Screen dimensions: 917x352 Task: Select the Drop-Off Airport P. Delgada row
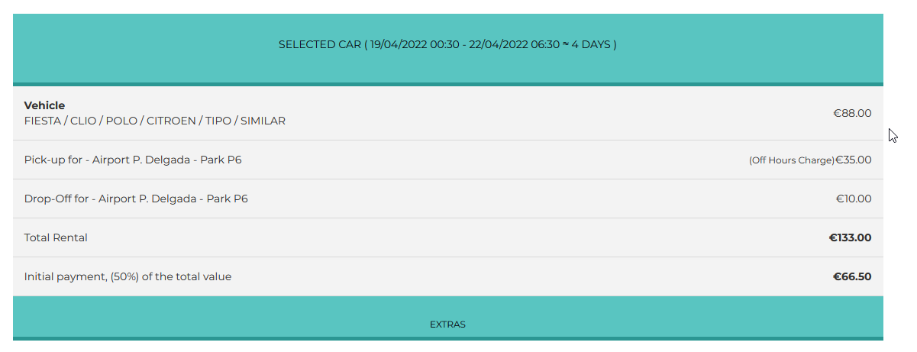[447, 199]
